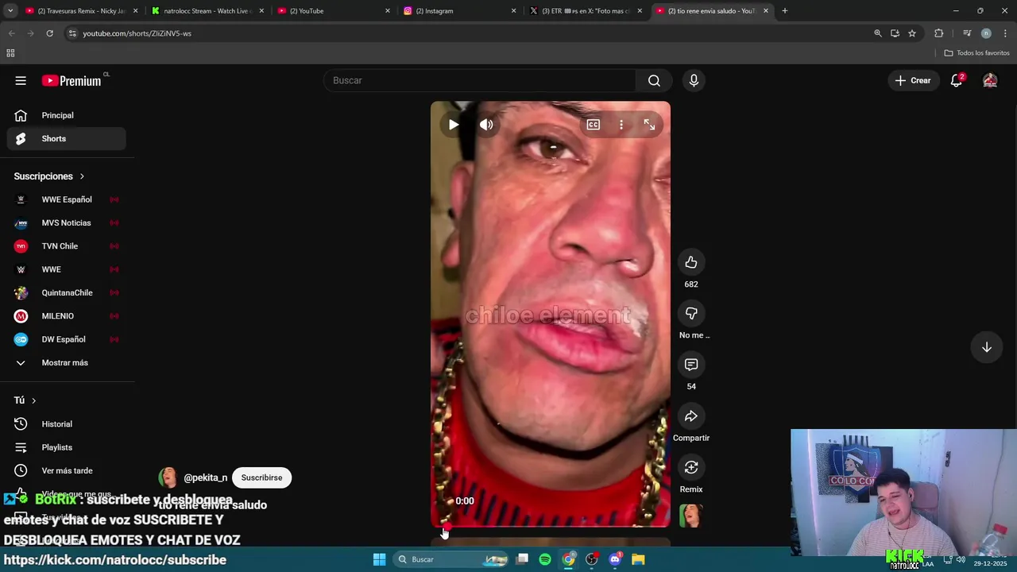Image resolution: width=1017 pixels, height=572 pixels.
Task: Open Historial in the sidebar
Action: pos(67,424)
